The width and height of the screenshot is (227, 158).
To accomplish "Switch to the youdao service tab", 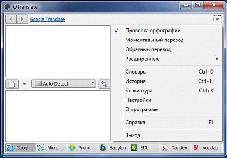I will (x=207, y=148).
